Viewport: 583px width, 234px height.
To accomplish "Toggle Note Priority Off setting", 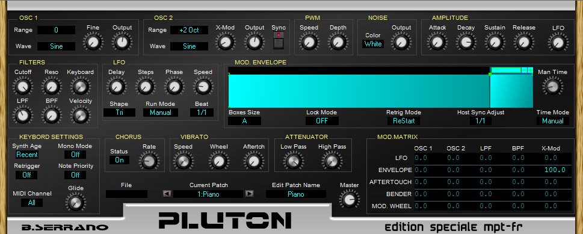I will [x=75, y=174].
